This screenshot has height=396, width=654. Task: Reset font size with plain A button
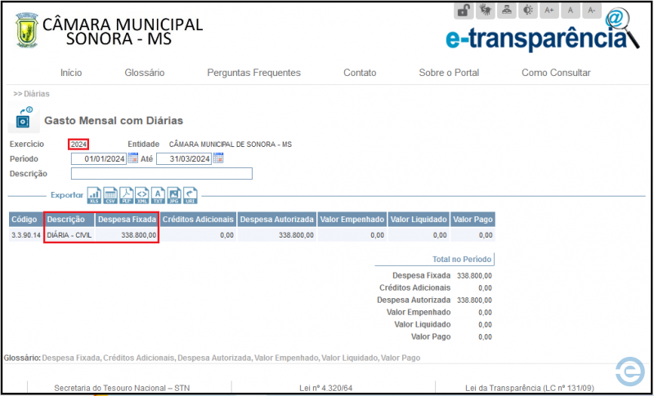coord(571,11)
